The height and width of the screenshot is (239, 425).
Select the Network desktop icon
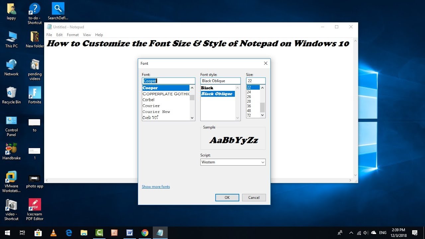(11, 68)
